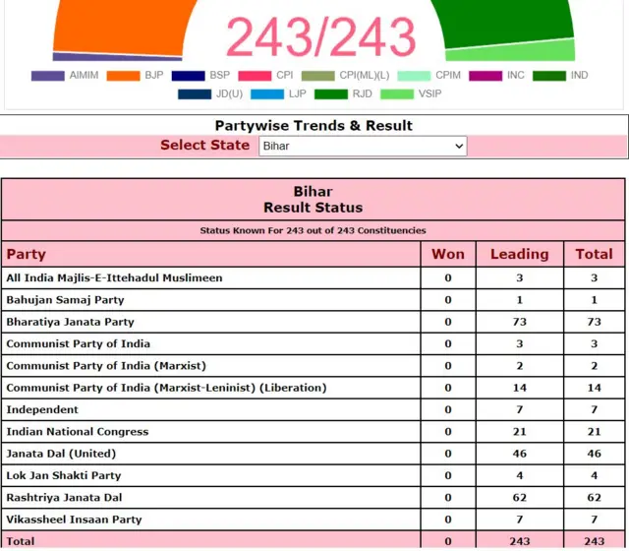
Task: Select Indian National Congress row name
Action: (x=78, y=432)
